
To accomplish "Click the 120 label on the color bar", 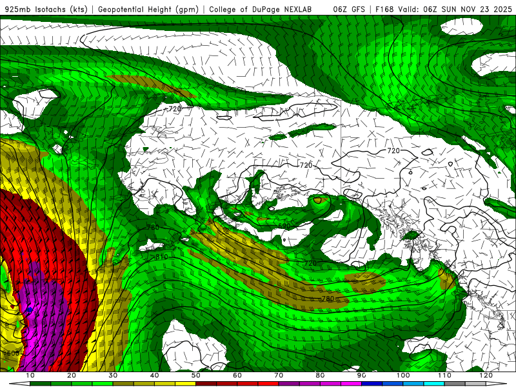I will pos(486,375).
